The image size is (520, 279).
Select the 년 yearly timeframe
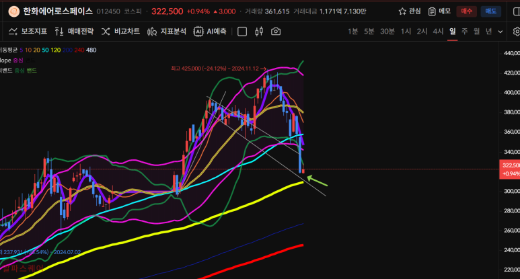pyautogui.click(x=488, y=32)
